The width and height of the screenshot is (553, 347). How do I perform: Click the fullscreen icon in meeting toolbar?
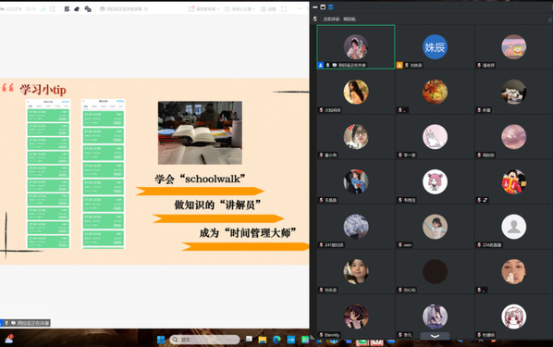[284, 9]
